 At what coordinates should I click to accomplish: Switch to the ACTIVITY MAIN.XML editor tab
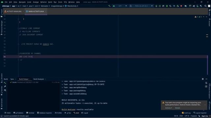[x=14, y=11]
